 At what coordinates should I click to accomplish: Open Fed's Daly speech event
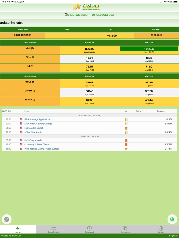click(x=33, y=140)
